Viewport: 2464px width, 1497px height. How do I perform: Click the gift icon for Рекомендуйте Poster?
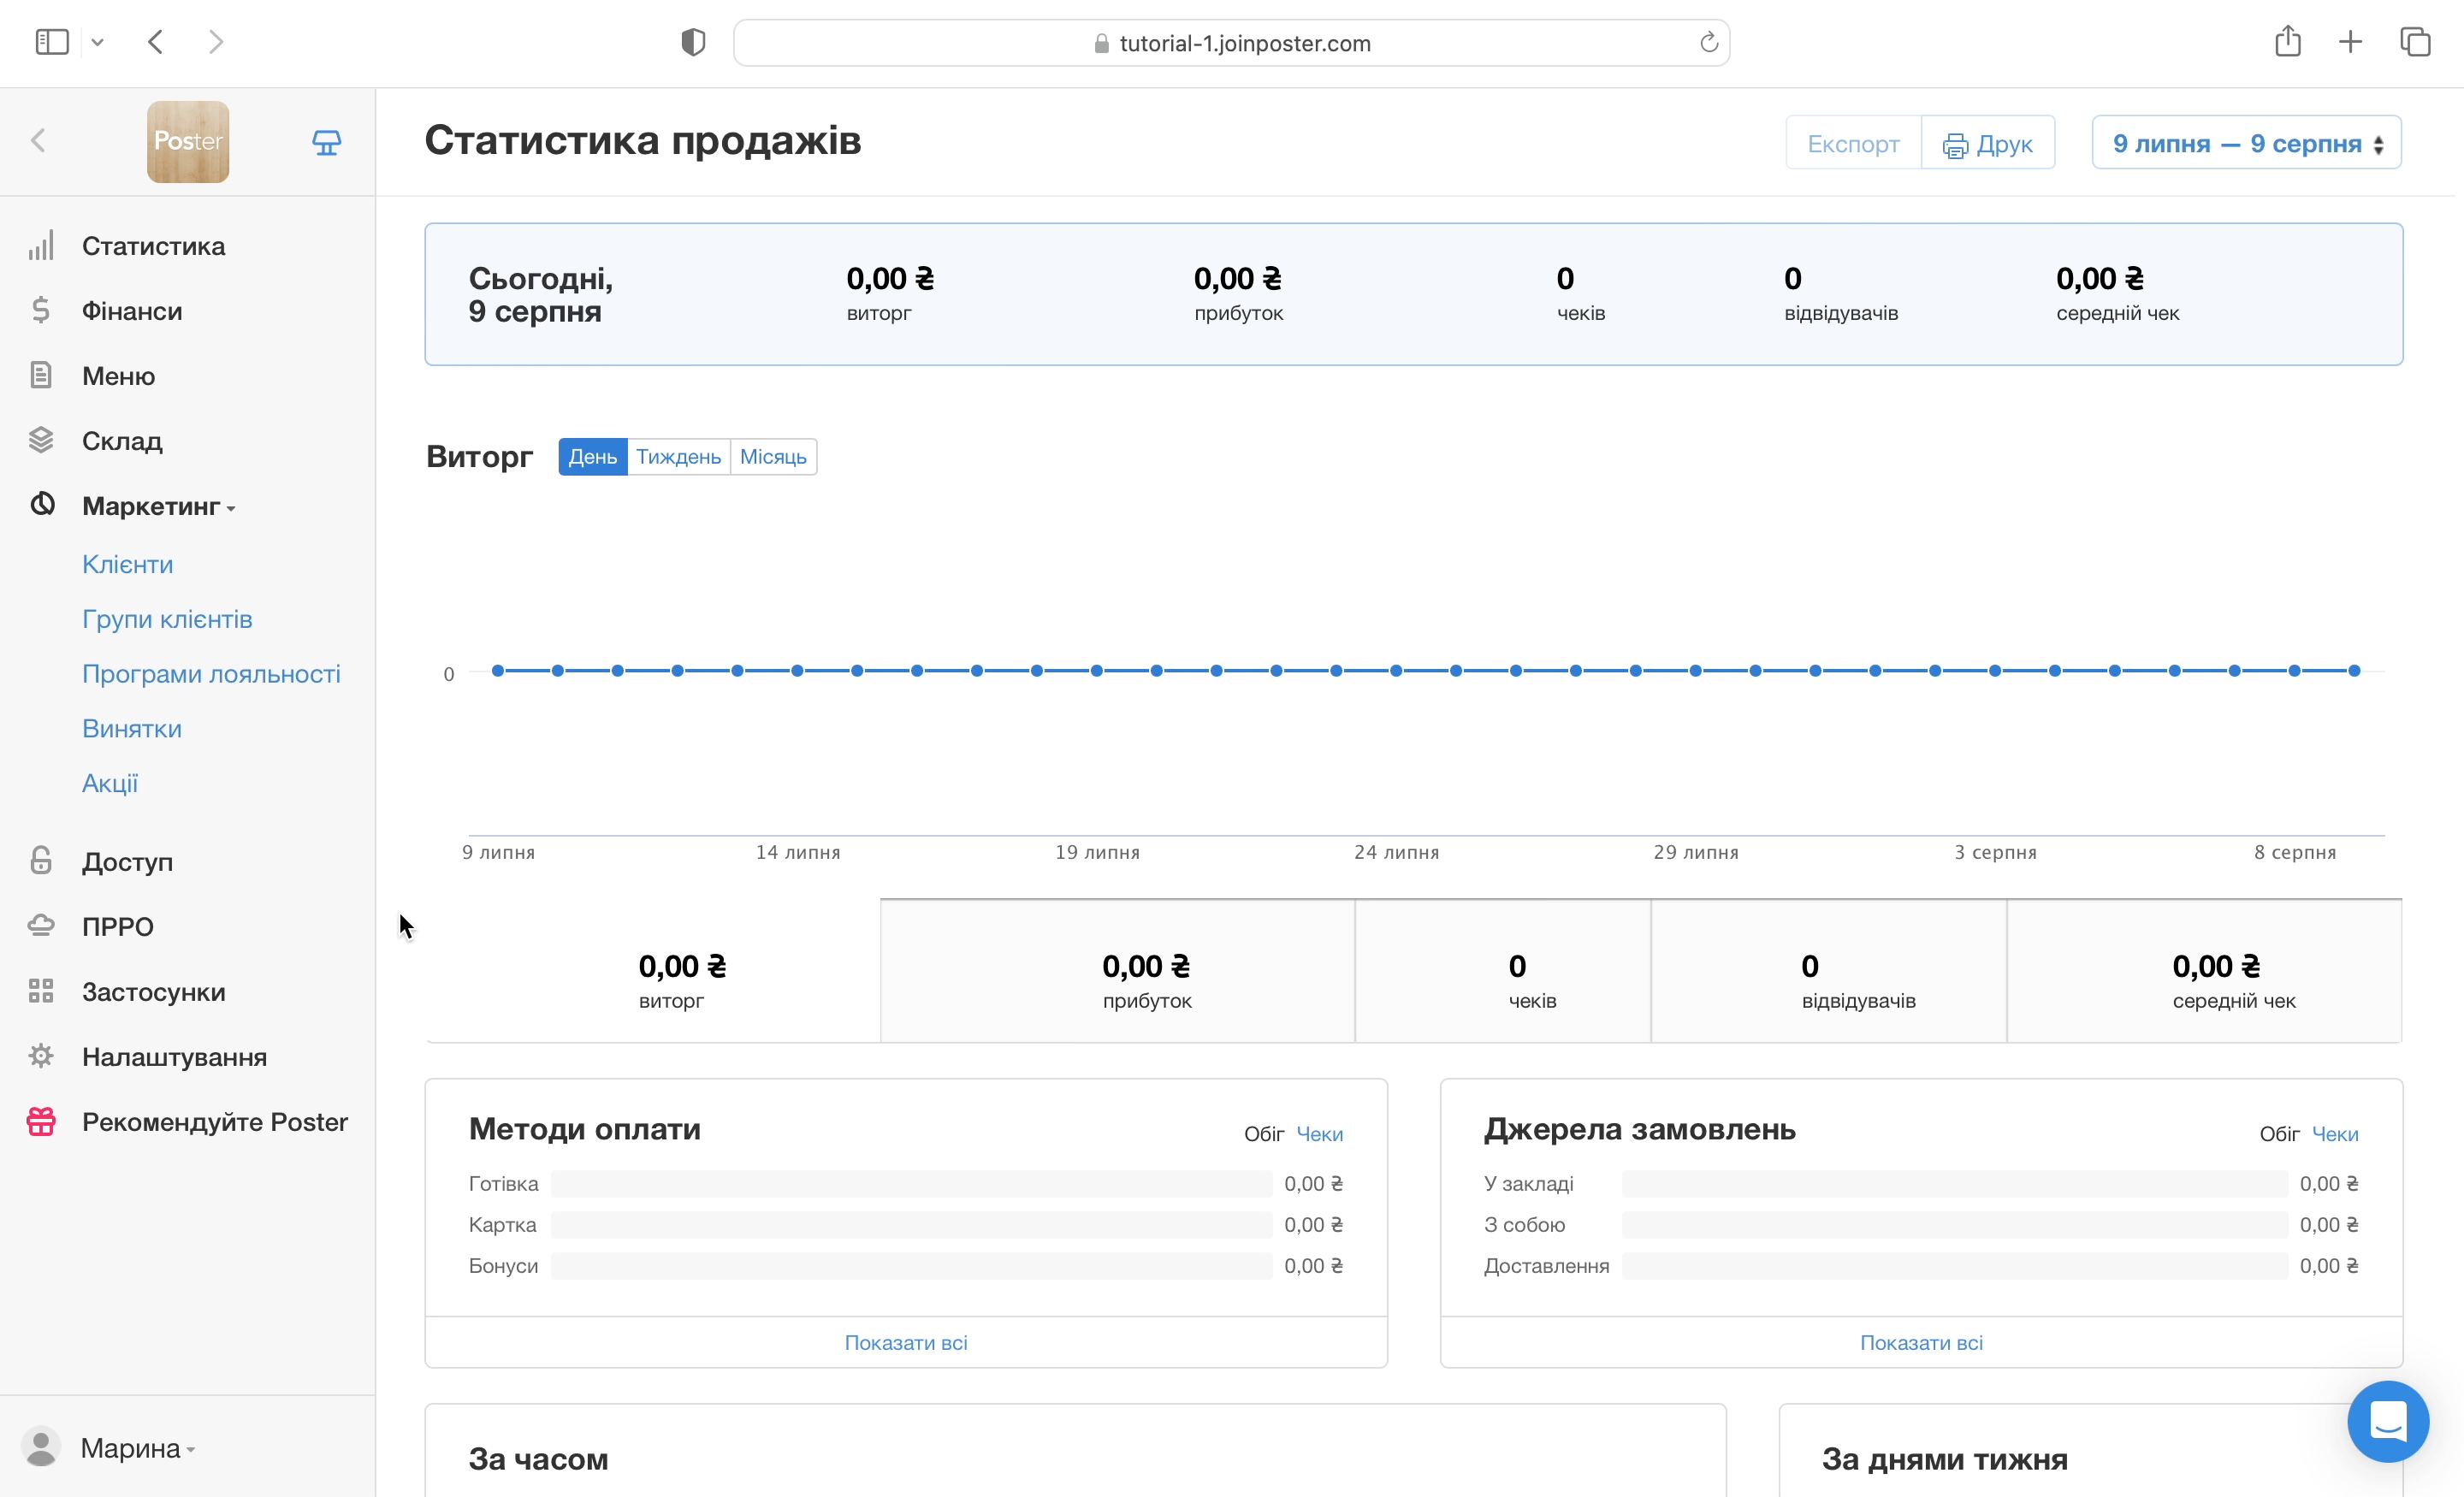pos(41,1122)
